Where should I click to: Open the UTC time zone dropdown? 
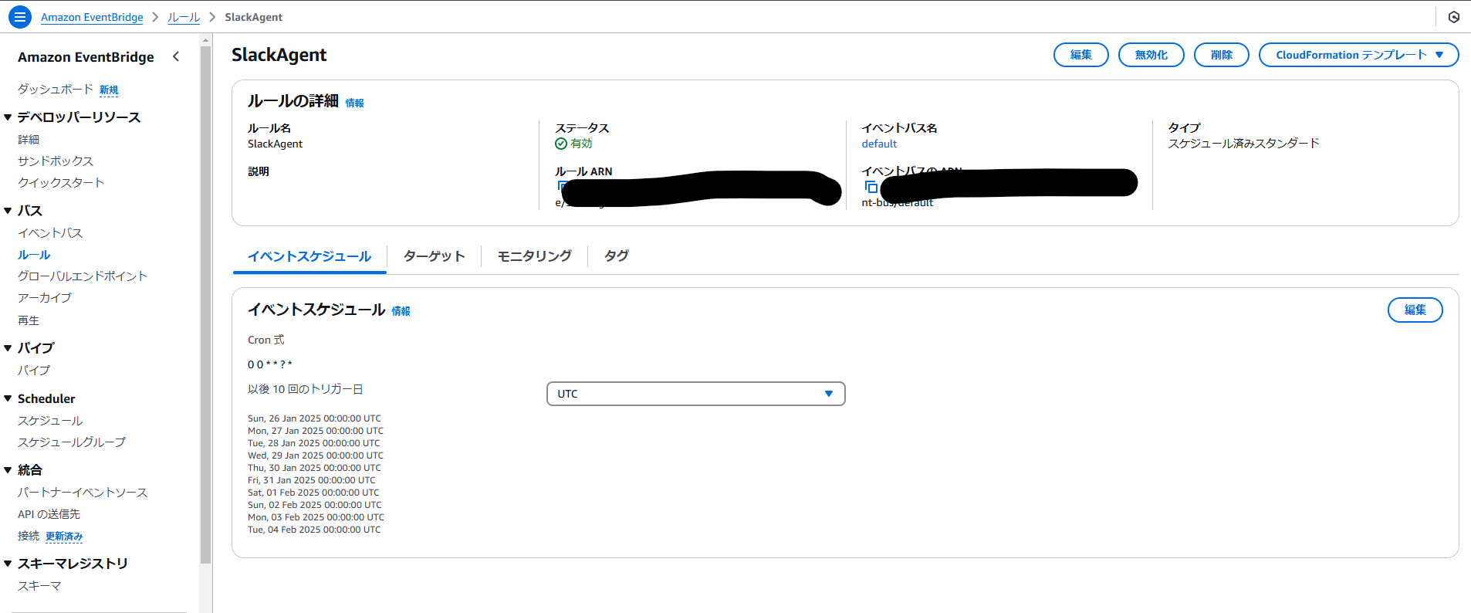coord(695,394)
